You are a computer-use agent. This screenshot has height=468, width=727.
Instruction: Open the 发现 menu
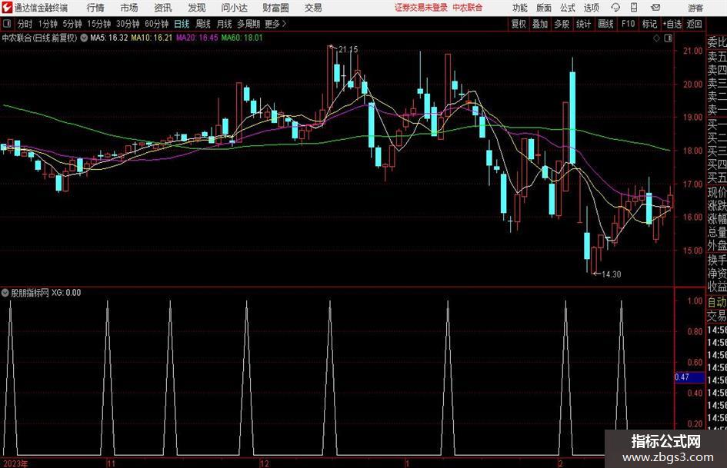click(197, 8)
